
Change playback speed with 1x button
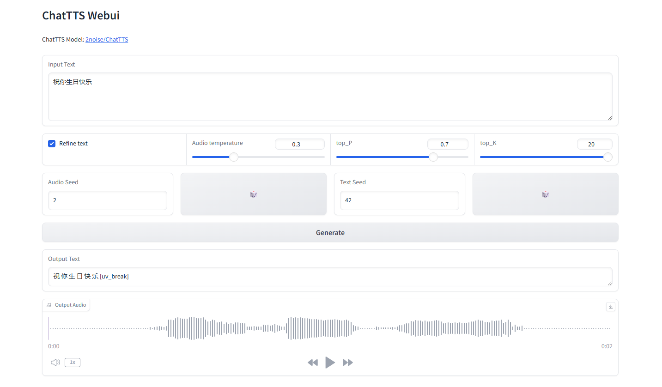(73, 363)
